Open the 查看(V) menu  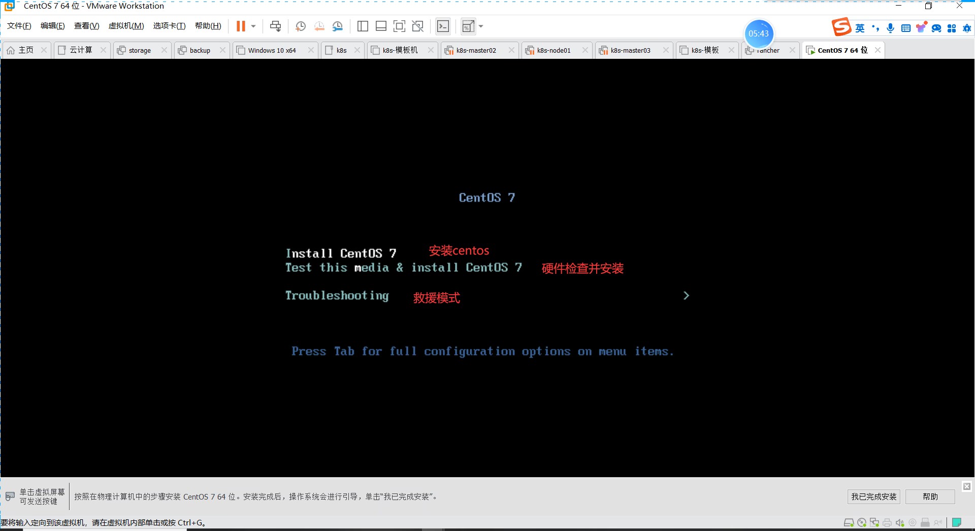[87, 26]
